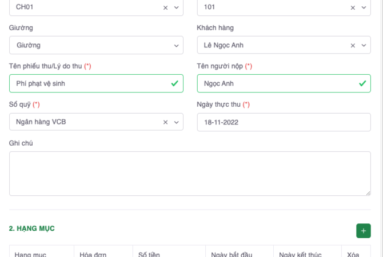Click the textarea resize handle corner
The width and height of the screenshot is (383, 257).
point(368,192)
